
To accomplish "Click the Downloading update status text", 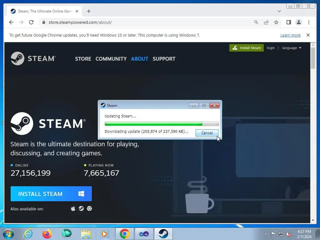I will click(146, 132).
